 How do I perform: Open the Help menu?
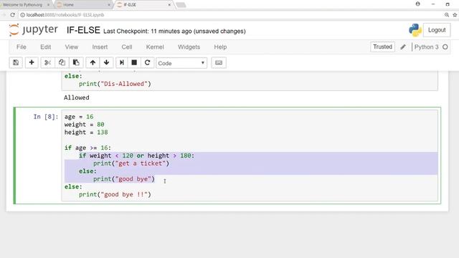pos(220,47)
